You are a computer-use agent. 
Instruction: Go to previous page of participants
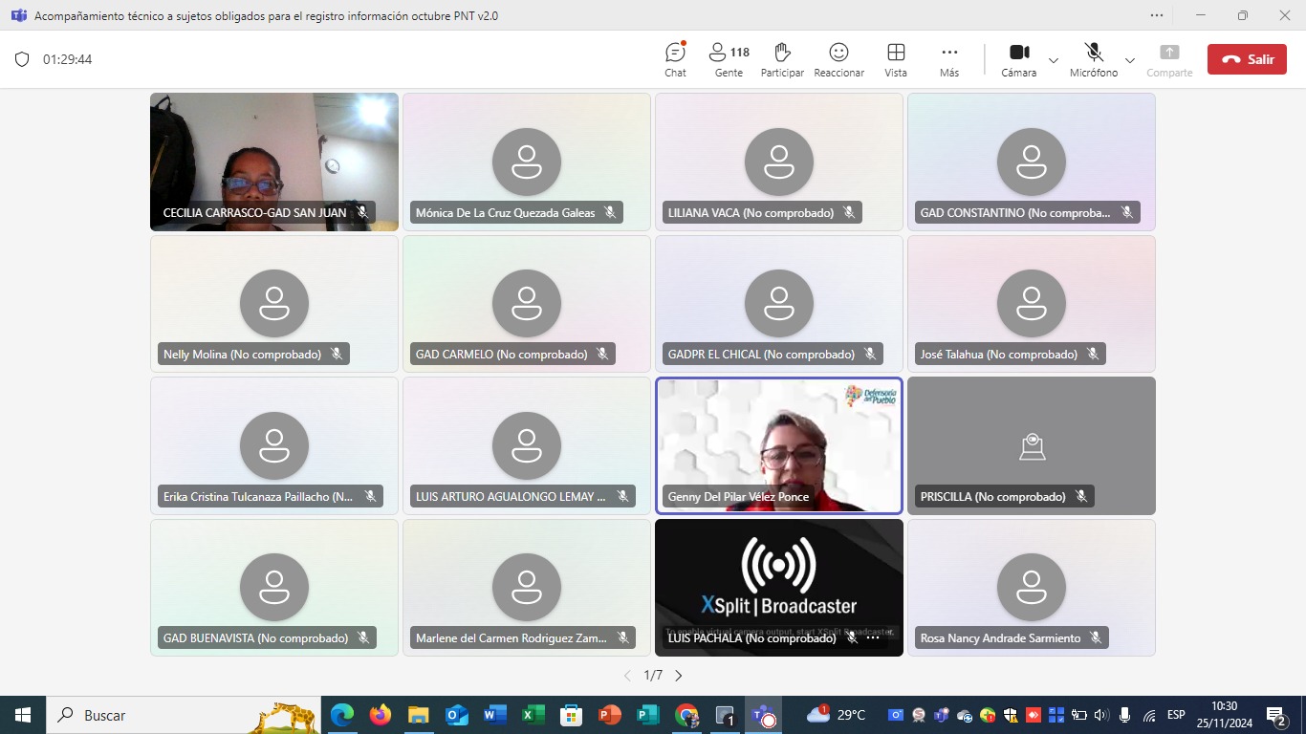[627, 676]
